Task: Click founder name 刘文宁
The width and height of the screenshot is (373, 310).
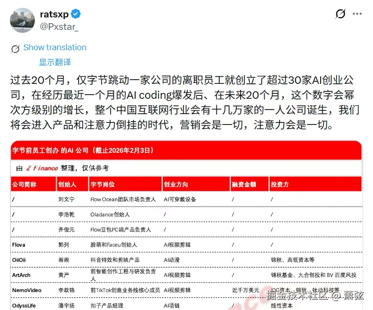Action: tap(66, 199)
